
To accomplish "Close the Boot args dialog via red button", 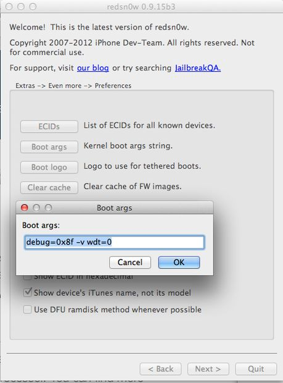I will [25, 208].
